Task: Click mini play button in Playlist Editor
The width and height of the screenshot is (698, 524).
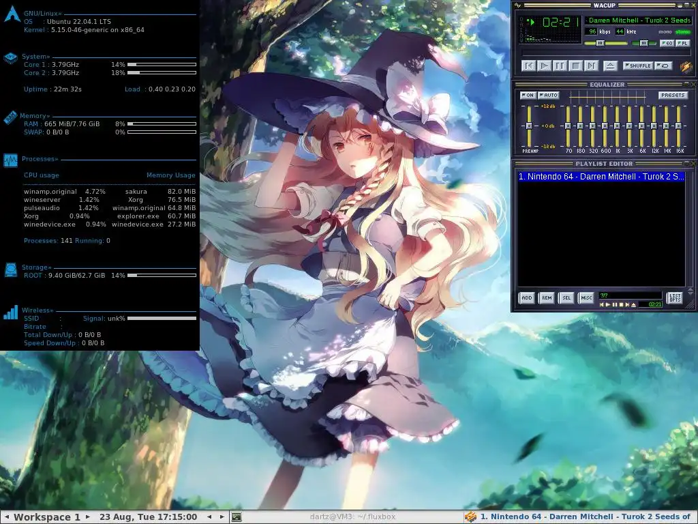Action: point(608,305)
